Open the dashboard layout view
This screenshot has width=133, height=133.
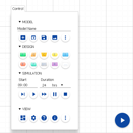click(23, 118)
